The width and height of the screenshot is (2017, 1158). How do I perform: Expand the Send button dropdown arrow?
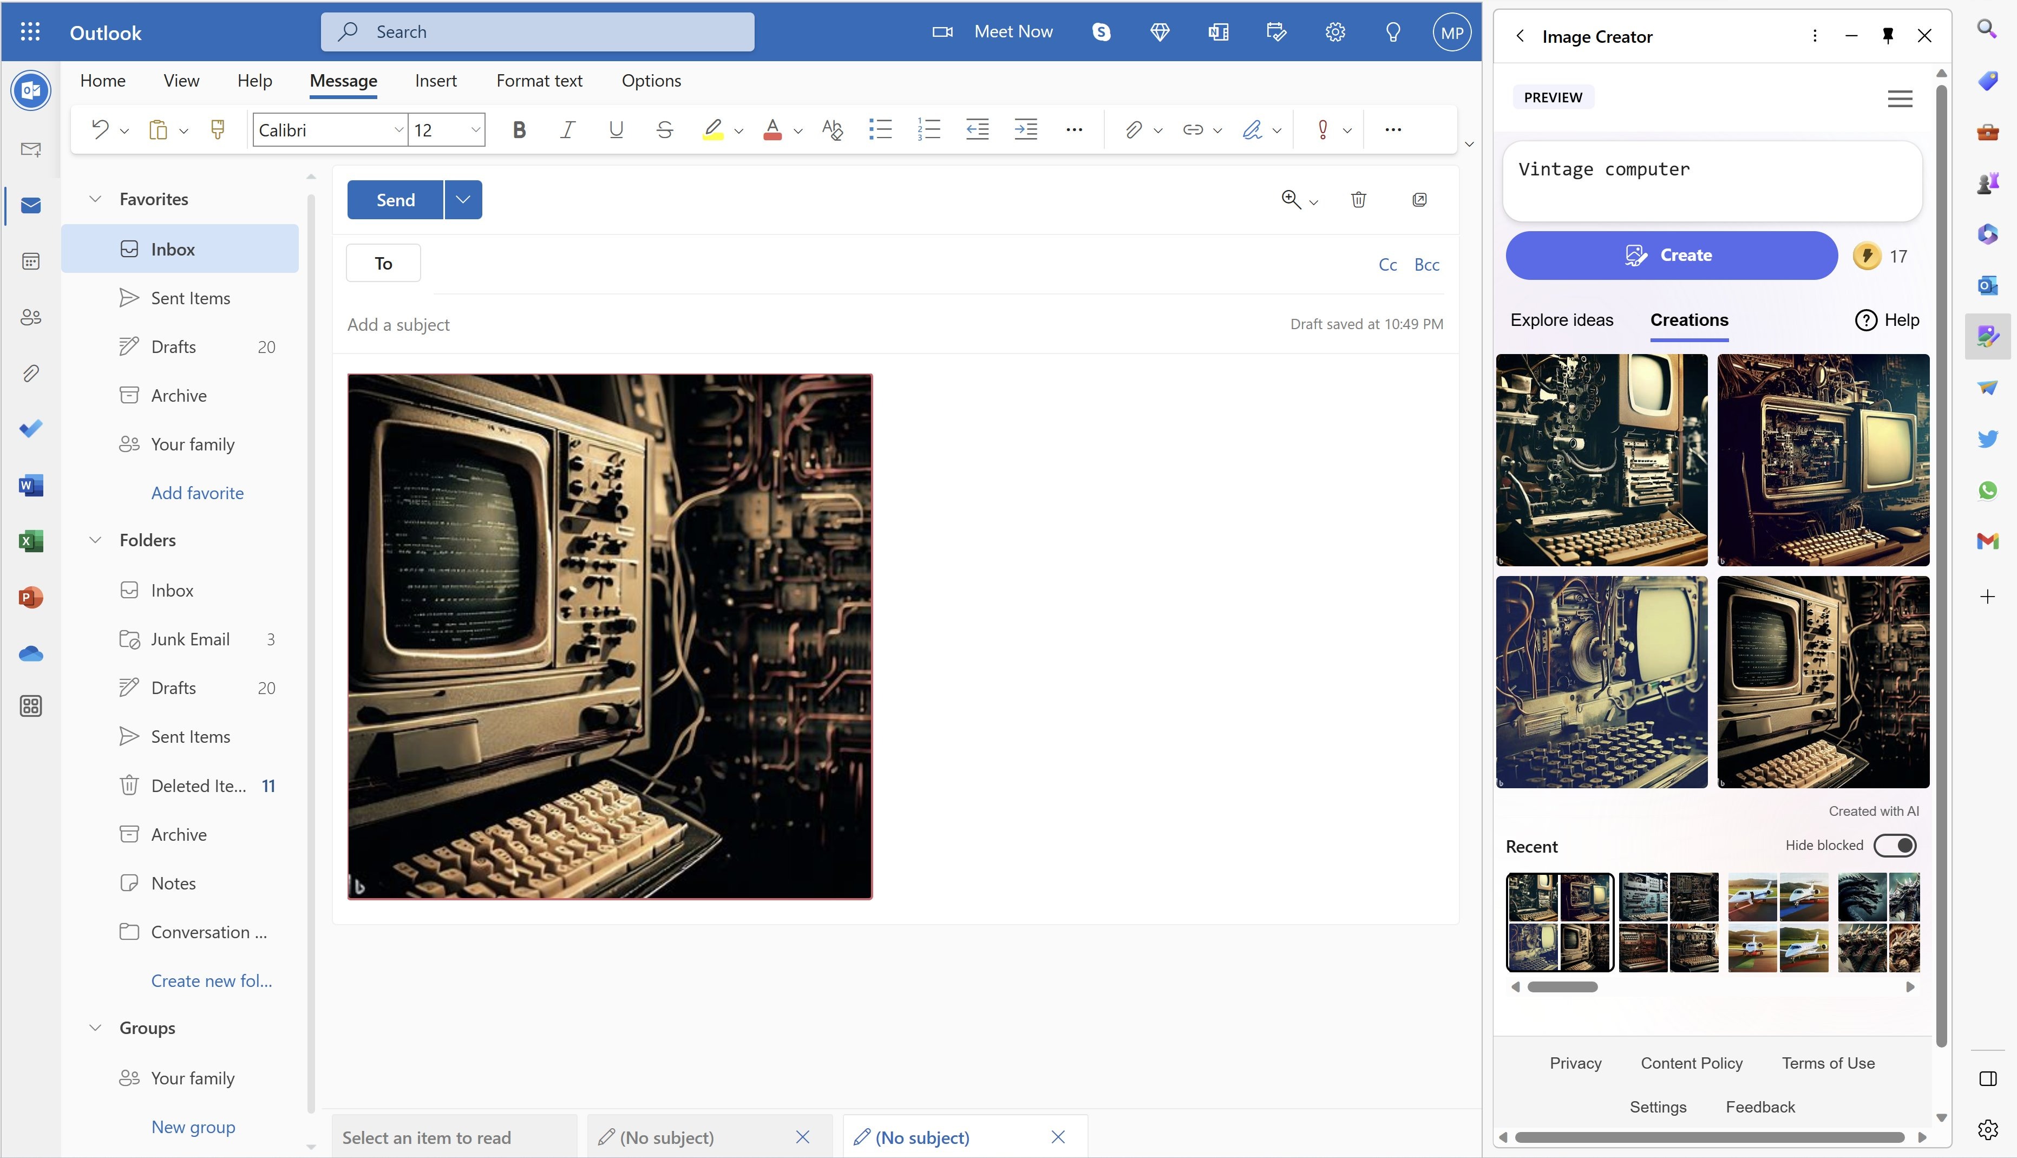[x=463, y=198]
